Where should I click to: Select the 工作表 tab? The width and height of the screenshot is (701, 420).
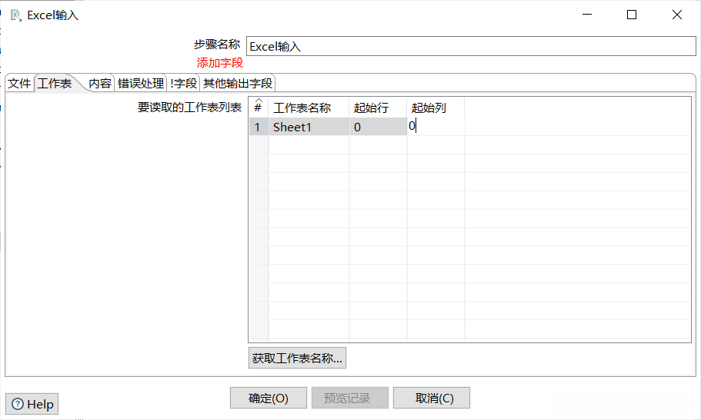tap(55, 84)
